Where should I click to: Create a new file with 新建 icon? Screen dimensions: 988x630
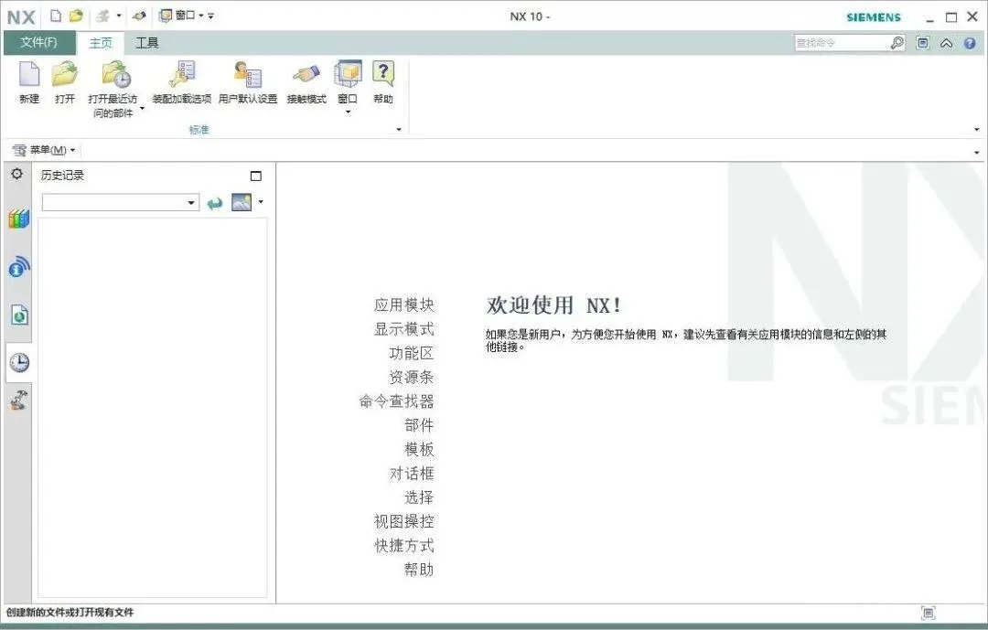(29, 82)
